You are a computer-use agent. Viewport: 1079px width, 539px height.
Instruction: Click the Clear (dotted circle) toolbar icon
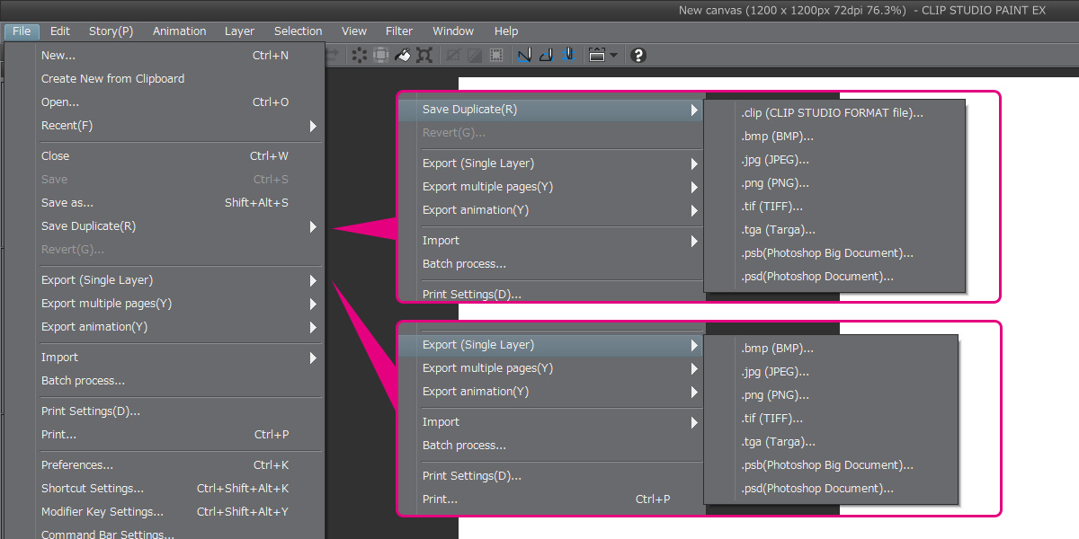point(360,55)
